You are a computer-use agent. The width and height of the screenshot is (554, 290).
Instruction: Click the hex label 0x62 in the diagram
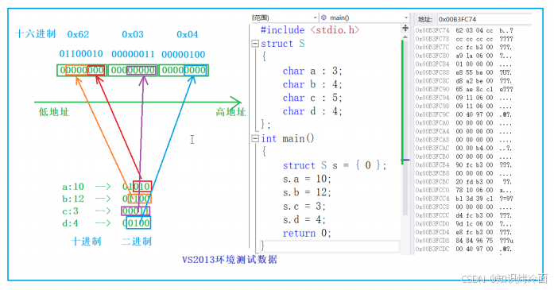(x=78, y=34)
